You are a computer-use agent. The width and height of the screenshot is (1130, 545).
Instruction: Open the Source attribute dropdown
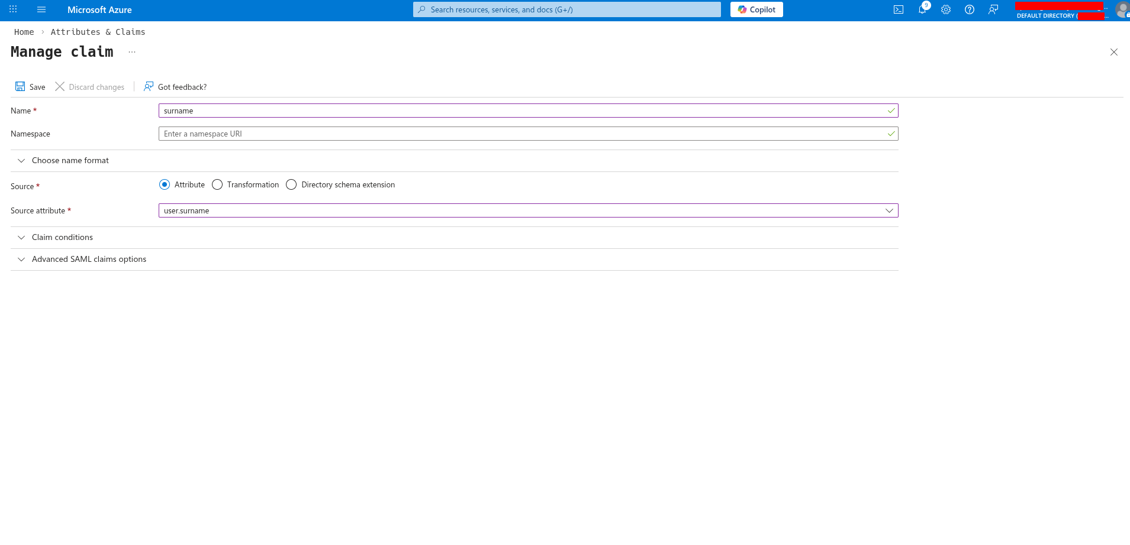[889, 210]
